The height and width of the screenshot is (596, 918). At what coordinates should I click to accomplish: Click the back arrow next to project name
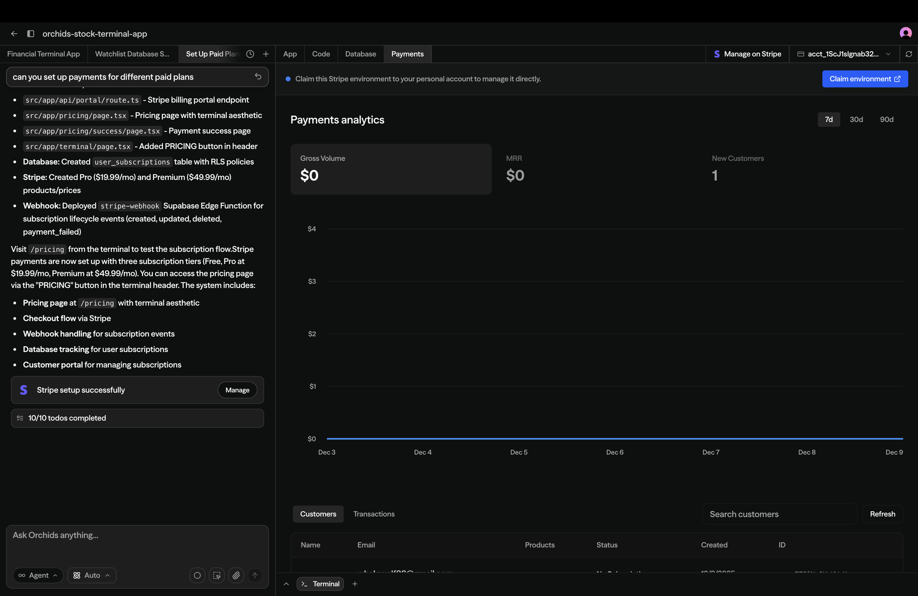(x=14, y=34)
